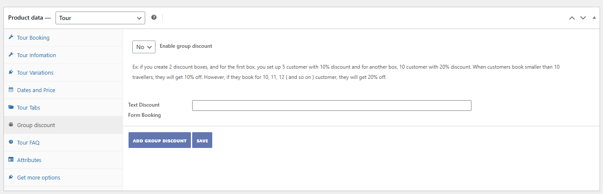Click the help icon next to product type

pos(154,17)
